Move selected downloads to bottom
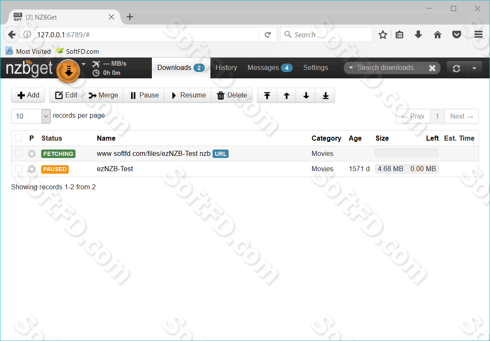The image size is (490, 341). 325,95
